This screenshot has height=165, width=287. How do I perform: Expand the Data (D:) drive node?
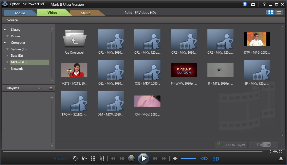[8, 56]
